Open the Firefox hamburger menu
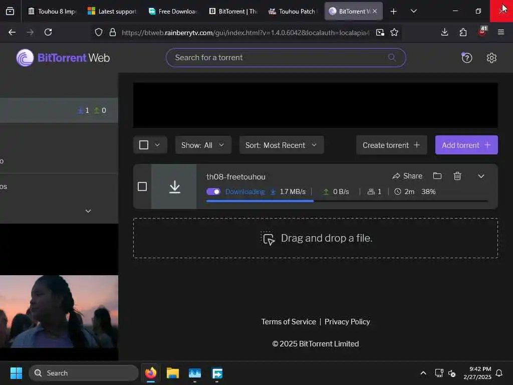 click(500, 32)
